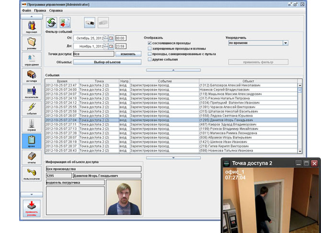
Task: Show the camera view via the camera icon
Action: pyautogui.click(x=90, y=22)
